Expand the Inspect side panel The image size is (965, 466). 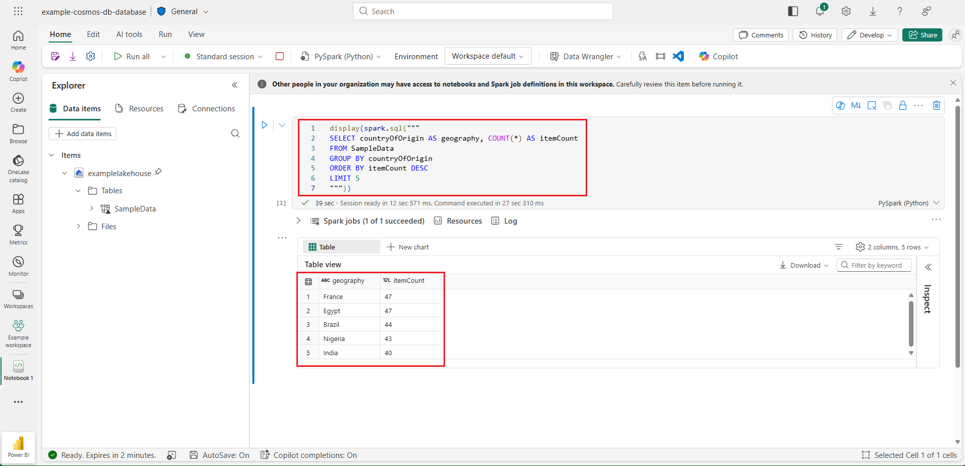pyautogui.click(x=928, y=267)
